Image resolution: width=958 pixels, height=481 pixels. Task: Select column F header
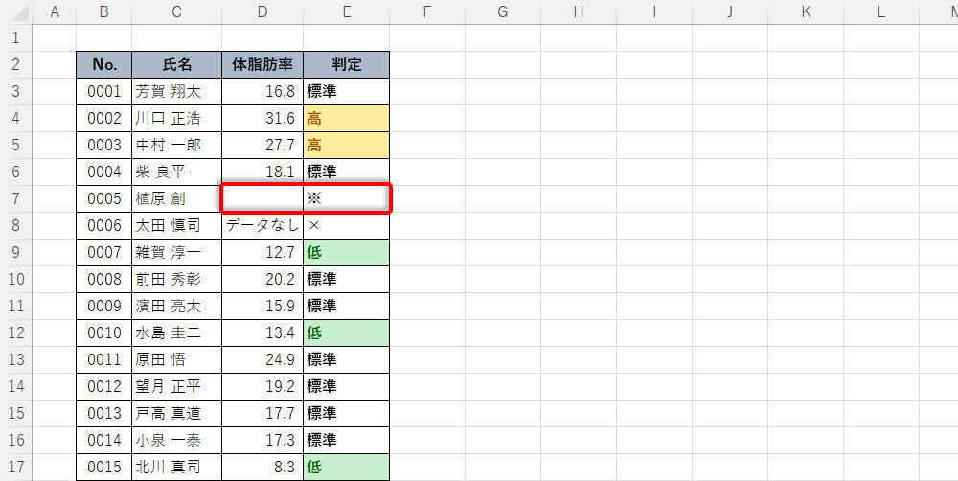(427, 11)
